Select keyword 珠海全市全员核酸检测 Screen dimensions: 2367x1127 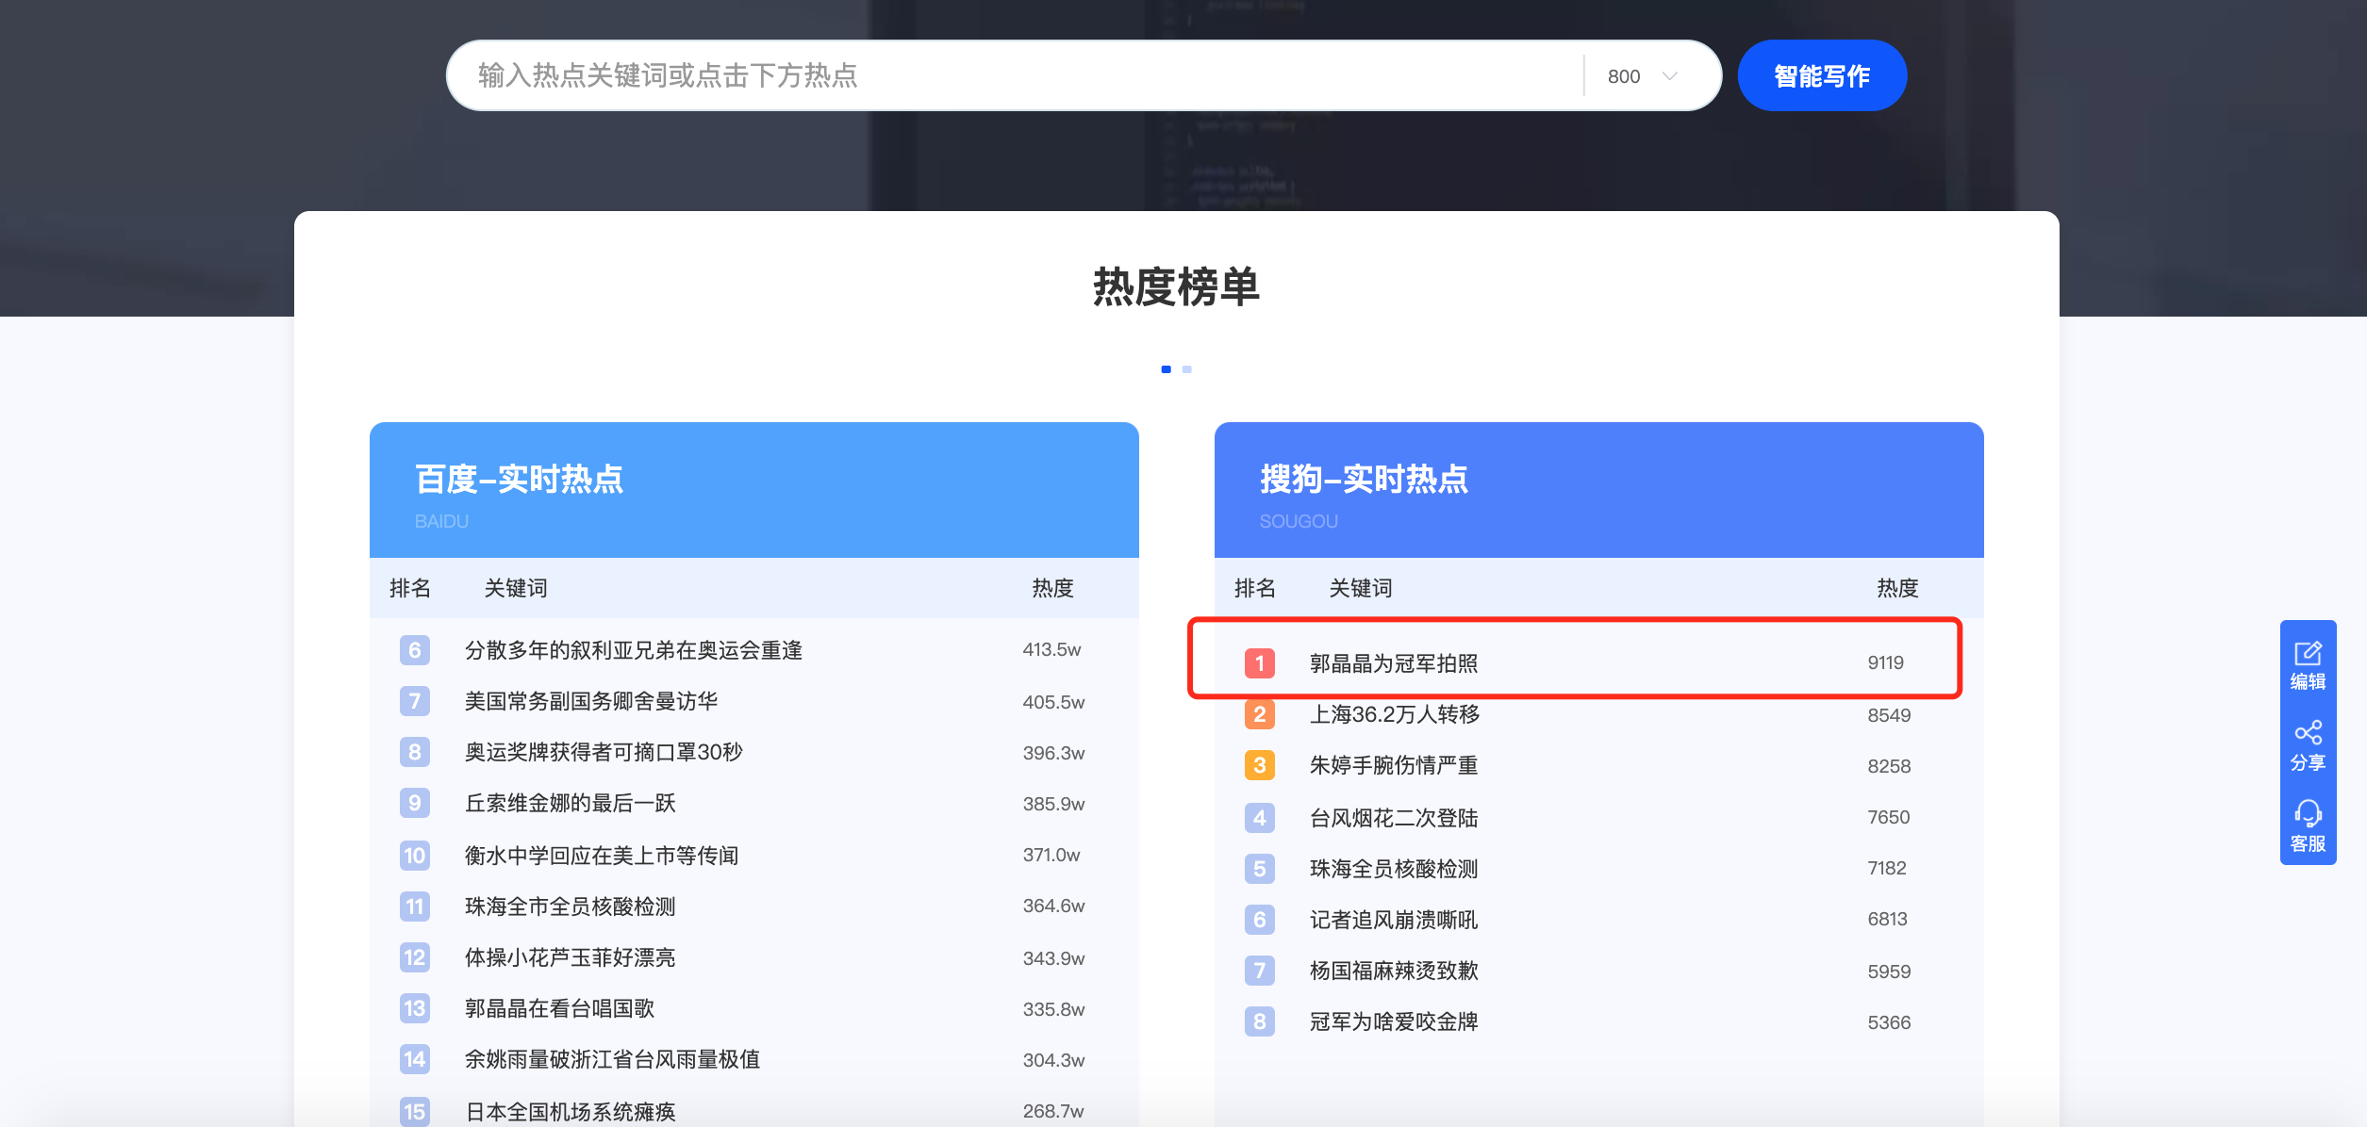click(x=570, y=906)
